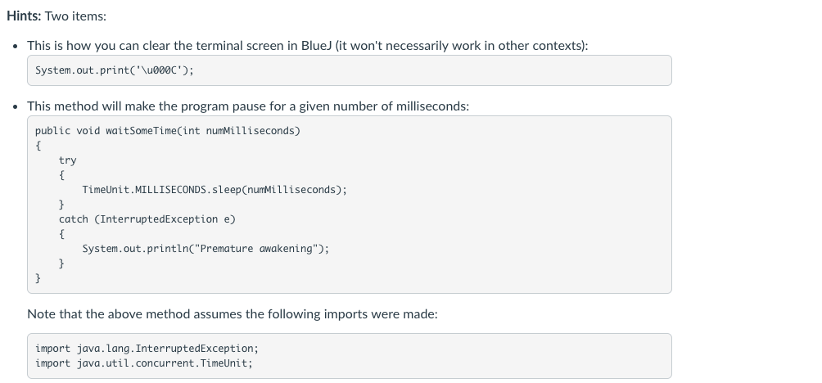Viewport: 822px width, 383px height.
Task: Click the import java.util.concurrent.TimeUnit line
Action: pyautogui.click(x=143, y=363)
